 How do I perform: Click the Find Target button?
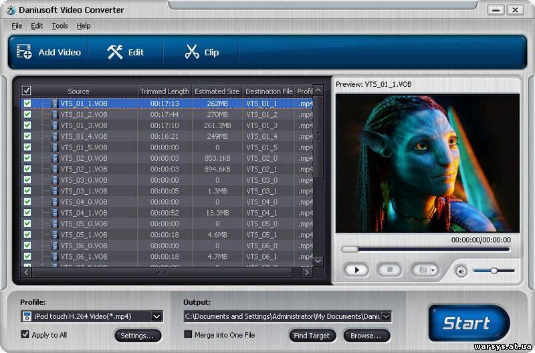coord(312,336)
